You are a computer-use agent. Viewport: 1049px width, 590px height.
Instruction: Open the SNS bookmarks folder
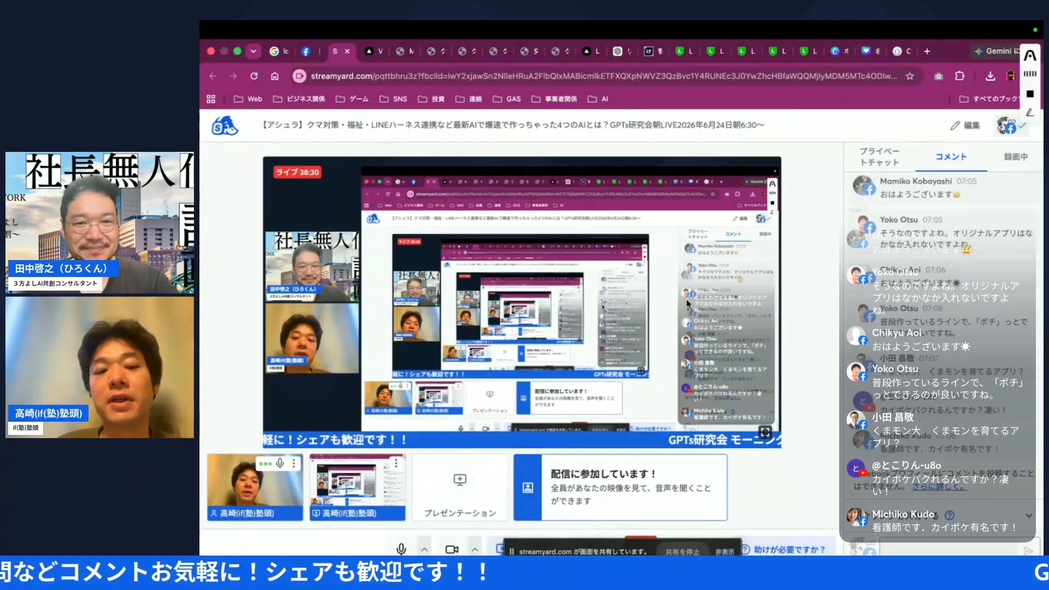coord(393,99)
